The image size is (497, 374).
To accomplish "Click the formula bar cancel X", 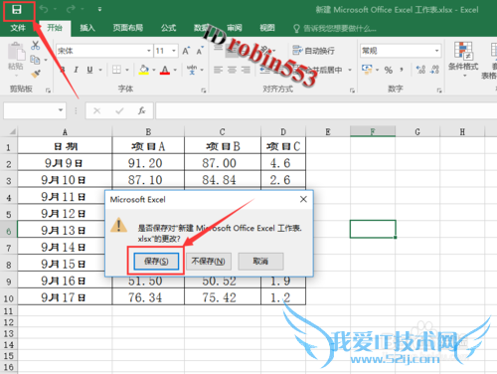I will [96, 110].
